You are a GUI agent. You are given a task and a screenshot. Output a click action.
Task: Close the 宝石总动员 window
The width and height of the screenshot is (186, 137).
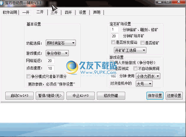(x=179, y=2)
